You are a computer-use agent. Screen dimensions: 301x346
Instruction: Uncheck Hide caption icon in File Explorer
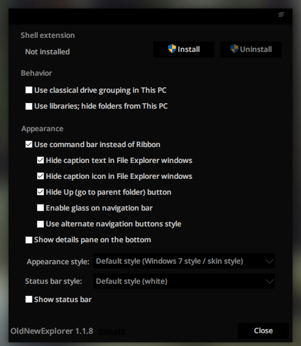click(x=40, y=176)
